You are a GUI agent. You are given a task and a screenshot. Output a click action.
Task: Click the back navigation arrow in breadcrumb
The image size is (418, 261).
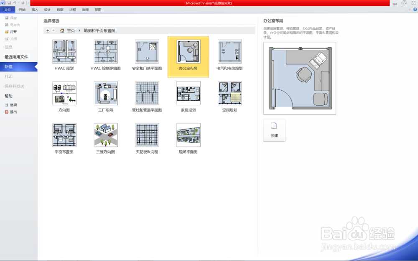tap(48, 30)
